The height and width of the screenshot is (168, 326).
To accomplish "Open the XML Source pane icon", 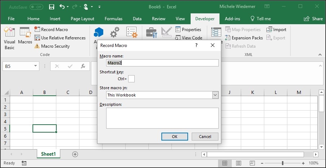I will [x=216, y=32].
